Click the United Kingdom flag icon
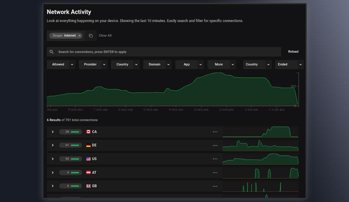The image size is (349, 202). [89, 186]
